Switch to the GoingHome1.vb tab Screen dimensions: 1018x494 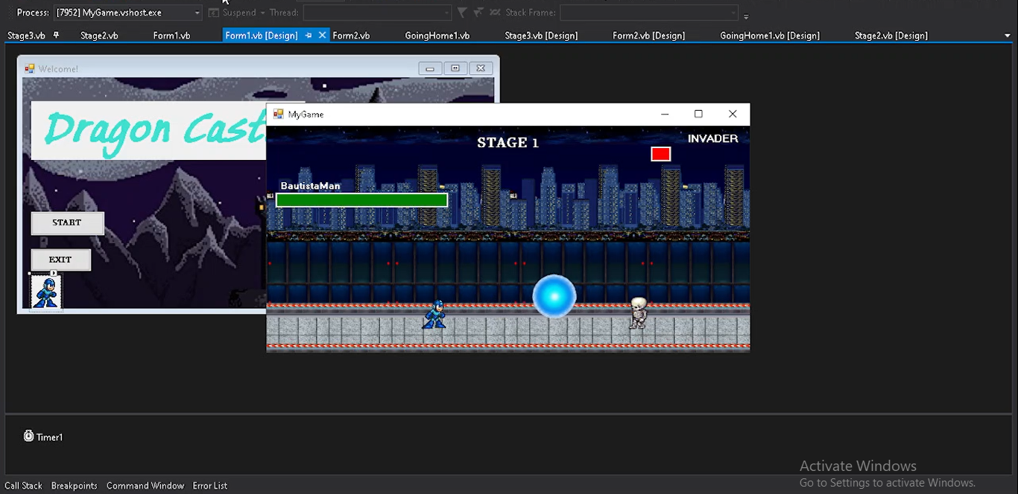[437, 36]
